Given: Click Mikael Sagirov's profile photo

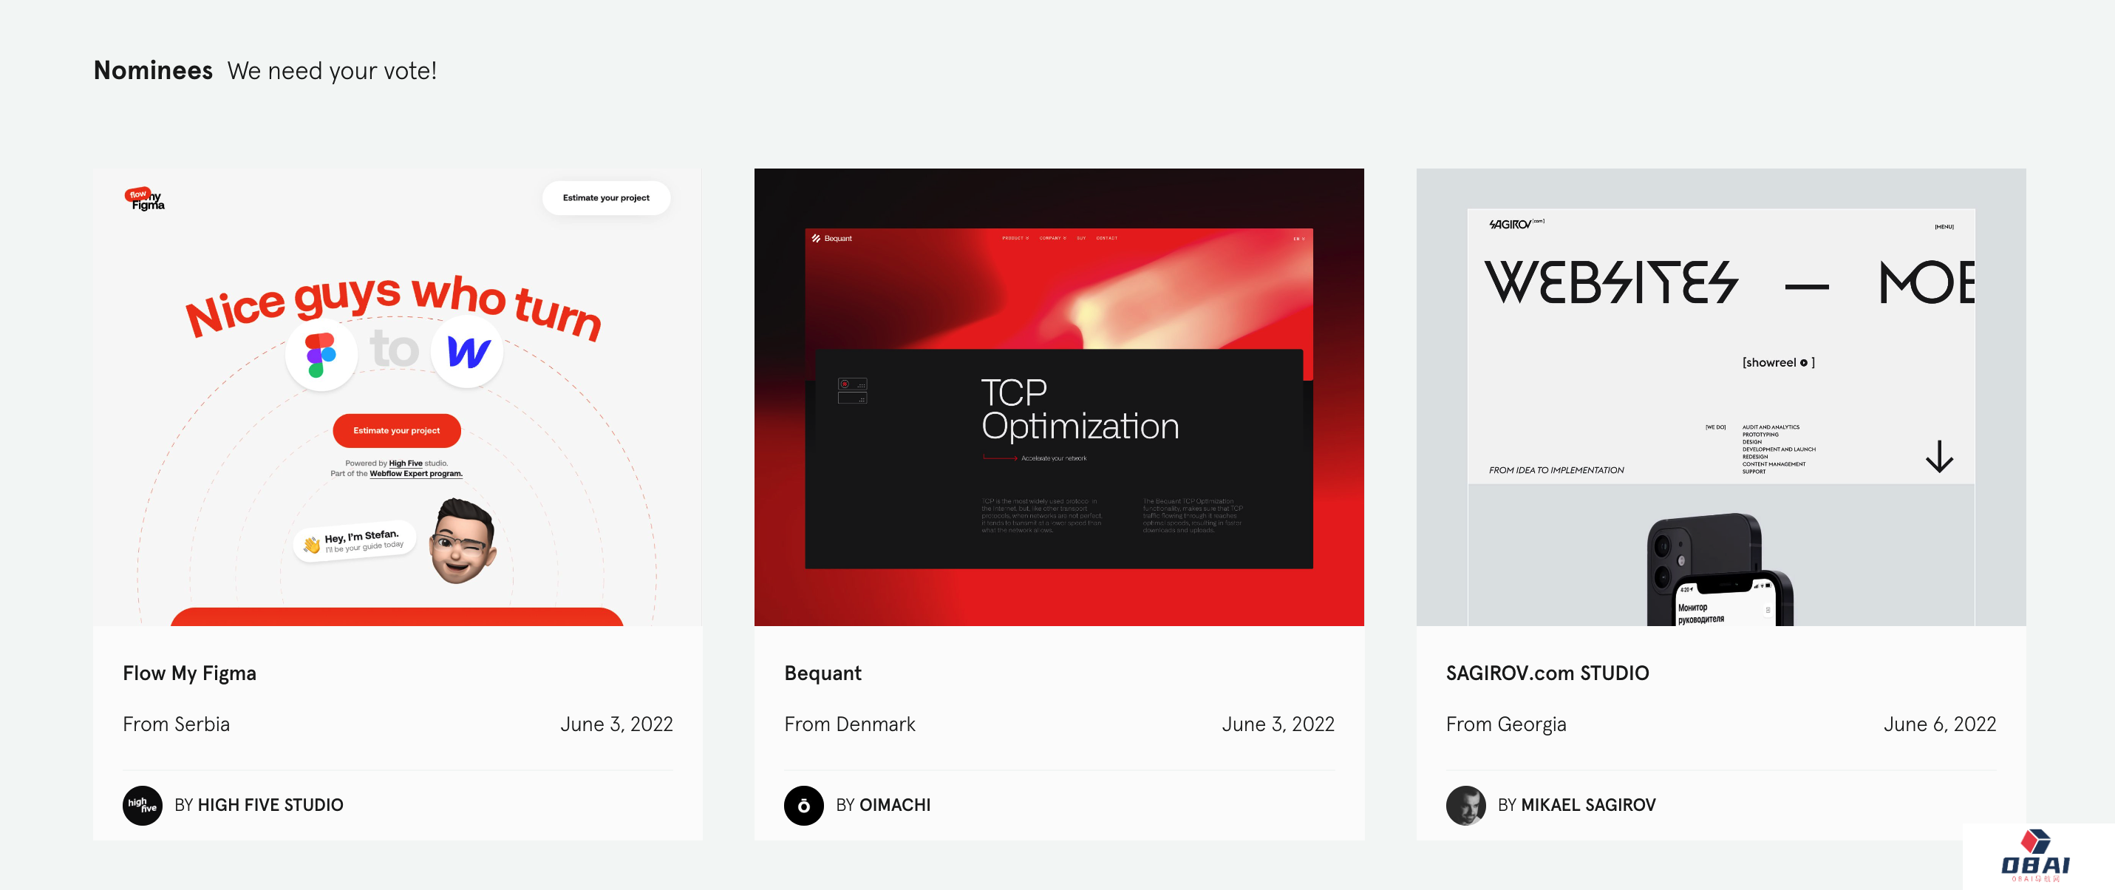Looking at the screenshot, I should click(1465, 806).
